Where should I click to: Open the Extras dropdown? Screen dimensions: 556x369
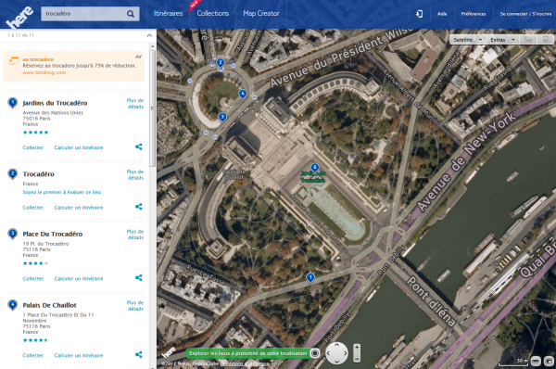tap(502, 40)
